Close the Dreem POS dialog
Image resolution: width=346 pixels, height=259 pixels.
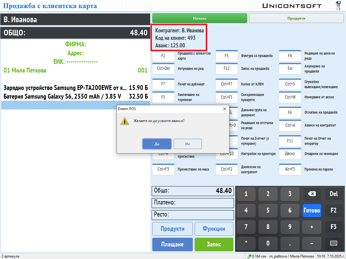(224, 109)
